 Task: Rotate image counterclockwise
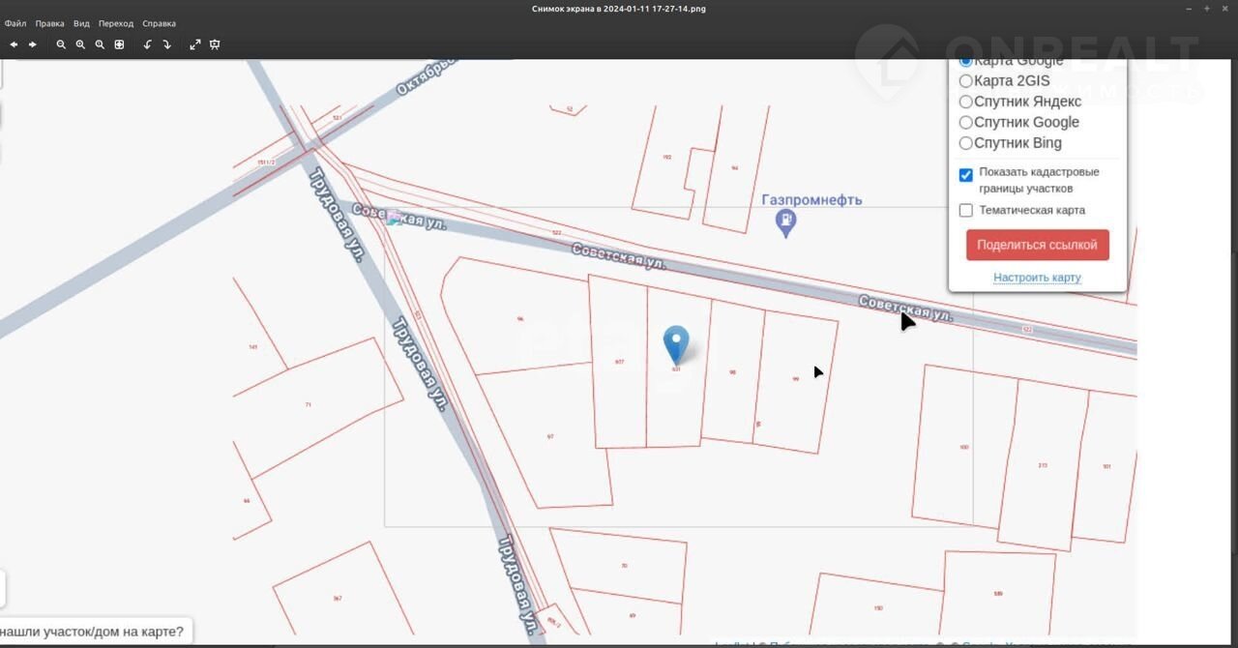point(147,44)
